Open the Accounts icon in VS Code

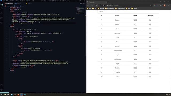pyautogui.click(x=2, y=85)
